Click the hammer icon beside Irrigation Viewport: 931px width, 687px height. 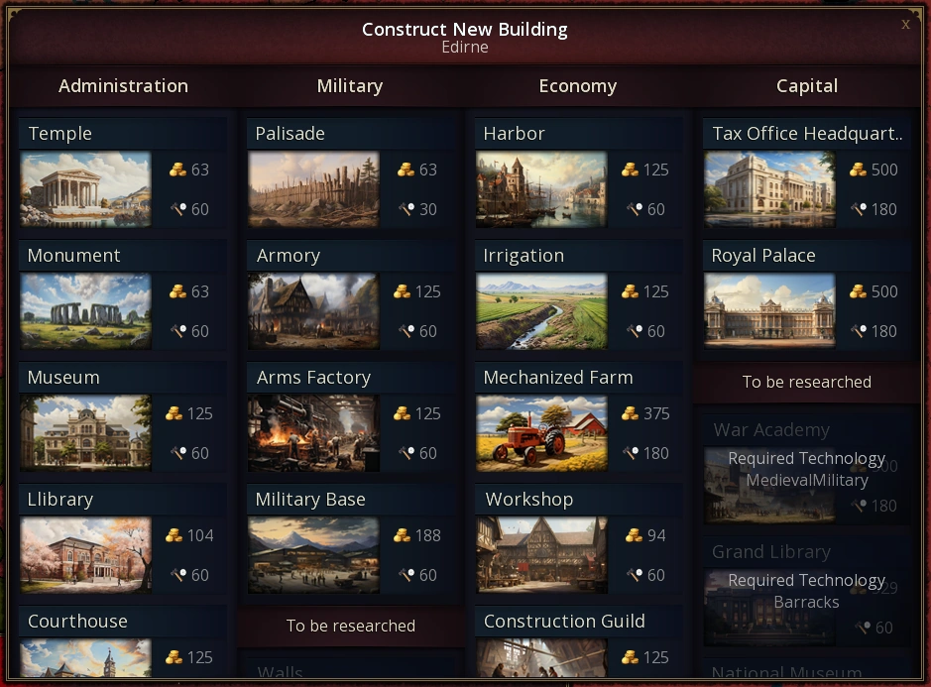point(635,331)
